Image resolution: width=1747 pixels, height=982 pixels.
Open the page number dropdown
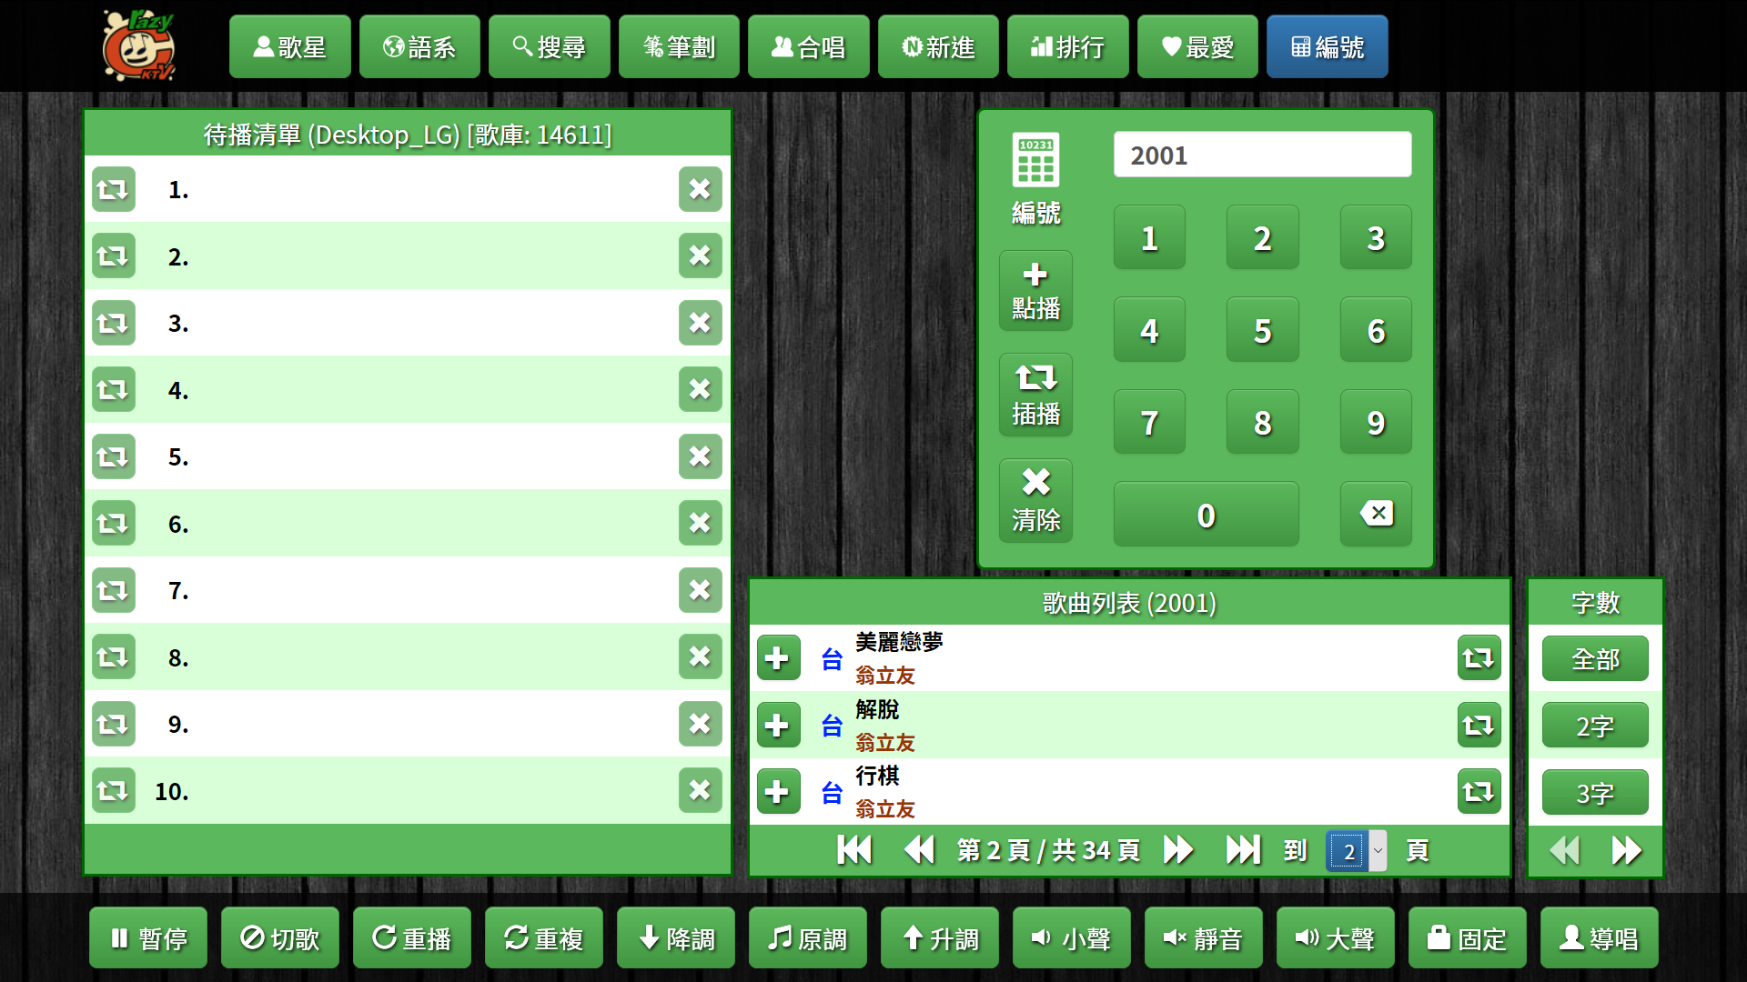point(1357,851)
